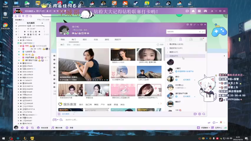Switch to the Friends-making tab
The width and height of the screenshot is (251, 141).
tap(96, 39)
